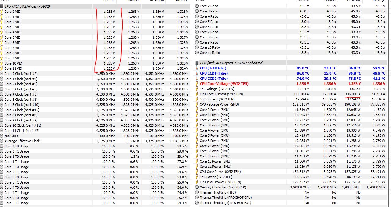The image size is (391, 207).
Task: Click the clock icon beside Core 5 Clock (perf #1)
Action: (x=2, y=100)
